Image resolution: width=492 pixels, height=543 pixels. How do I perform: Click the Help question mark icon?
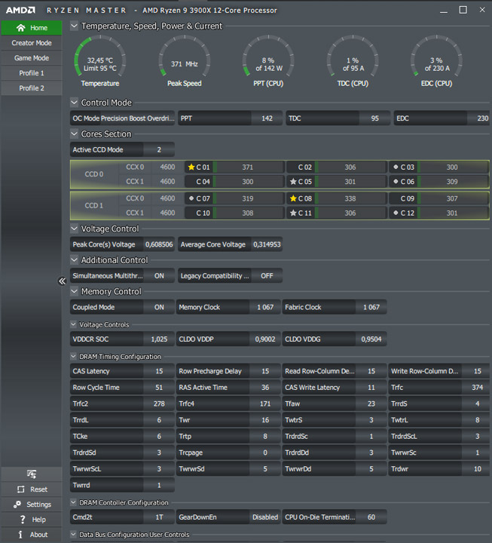pyautogui.click(x=23, y=520)
